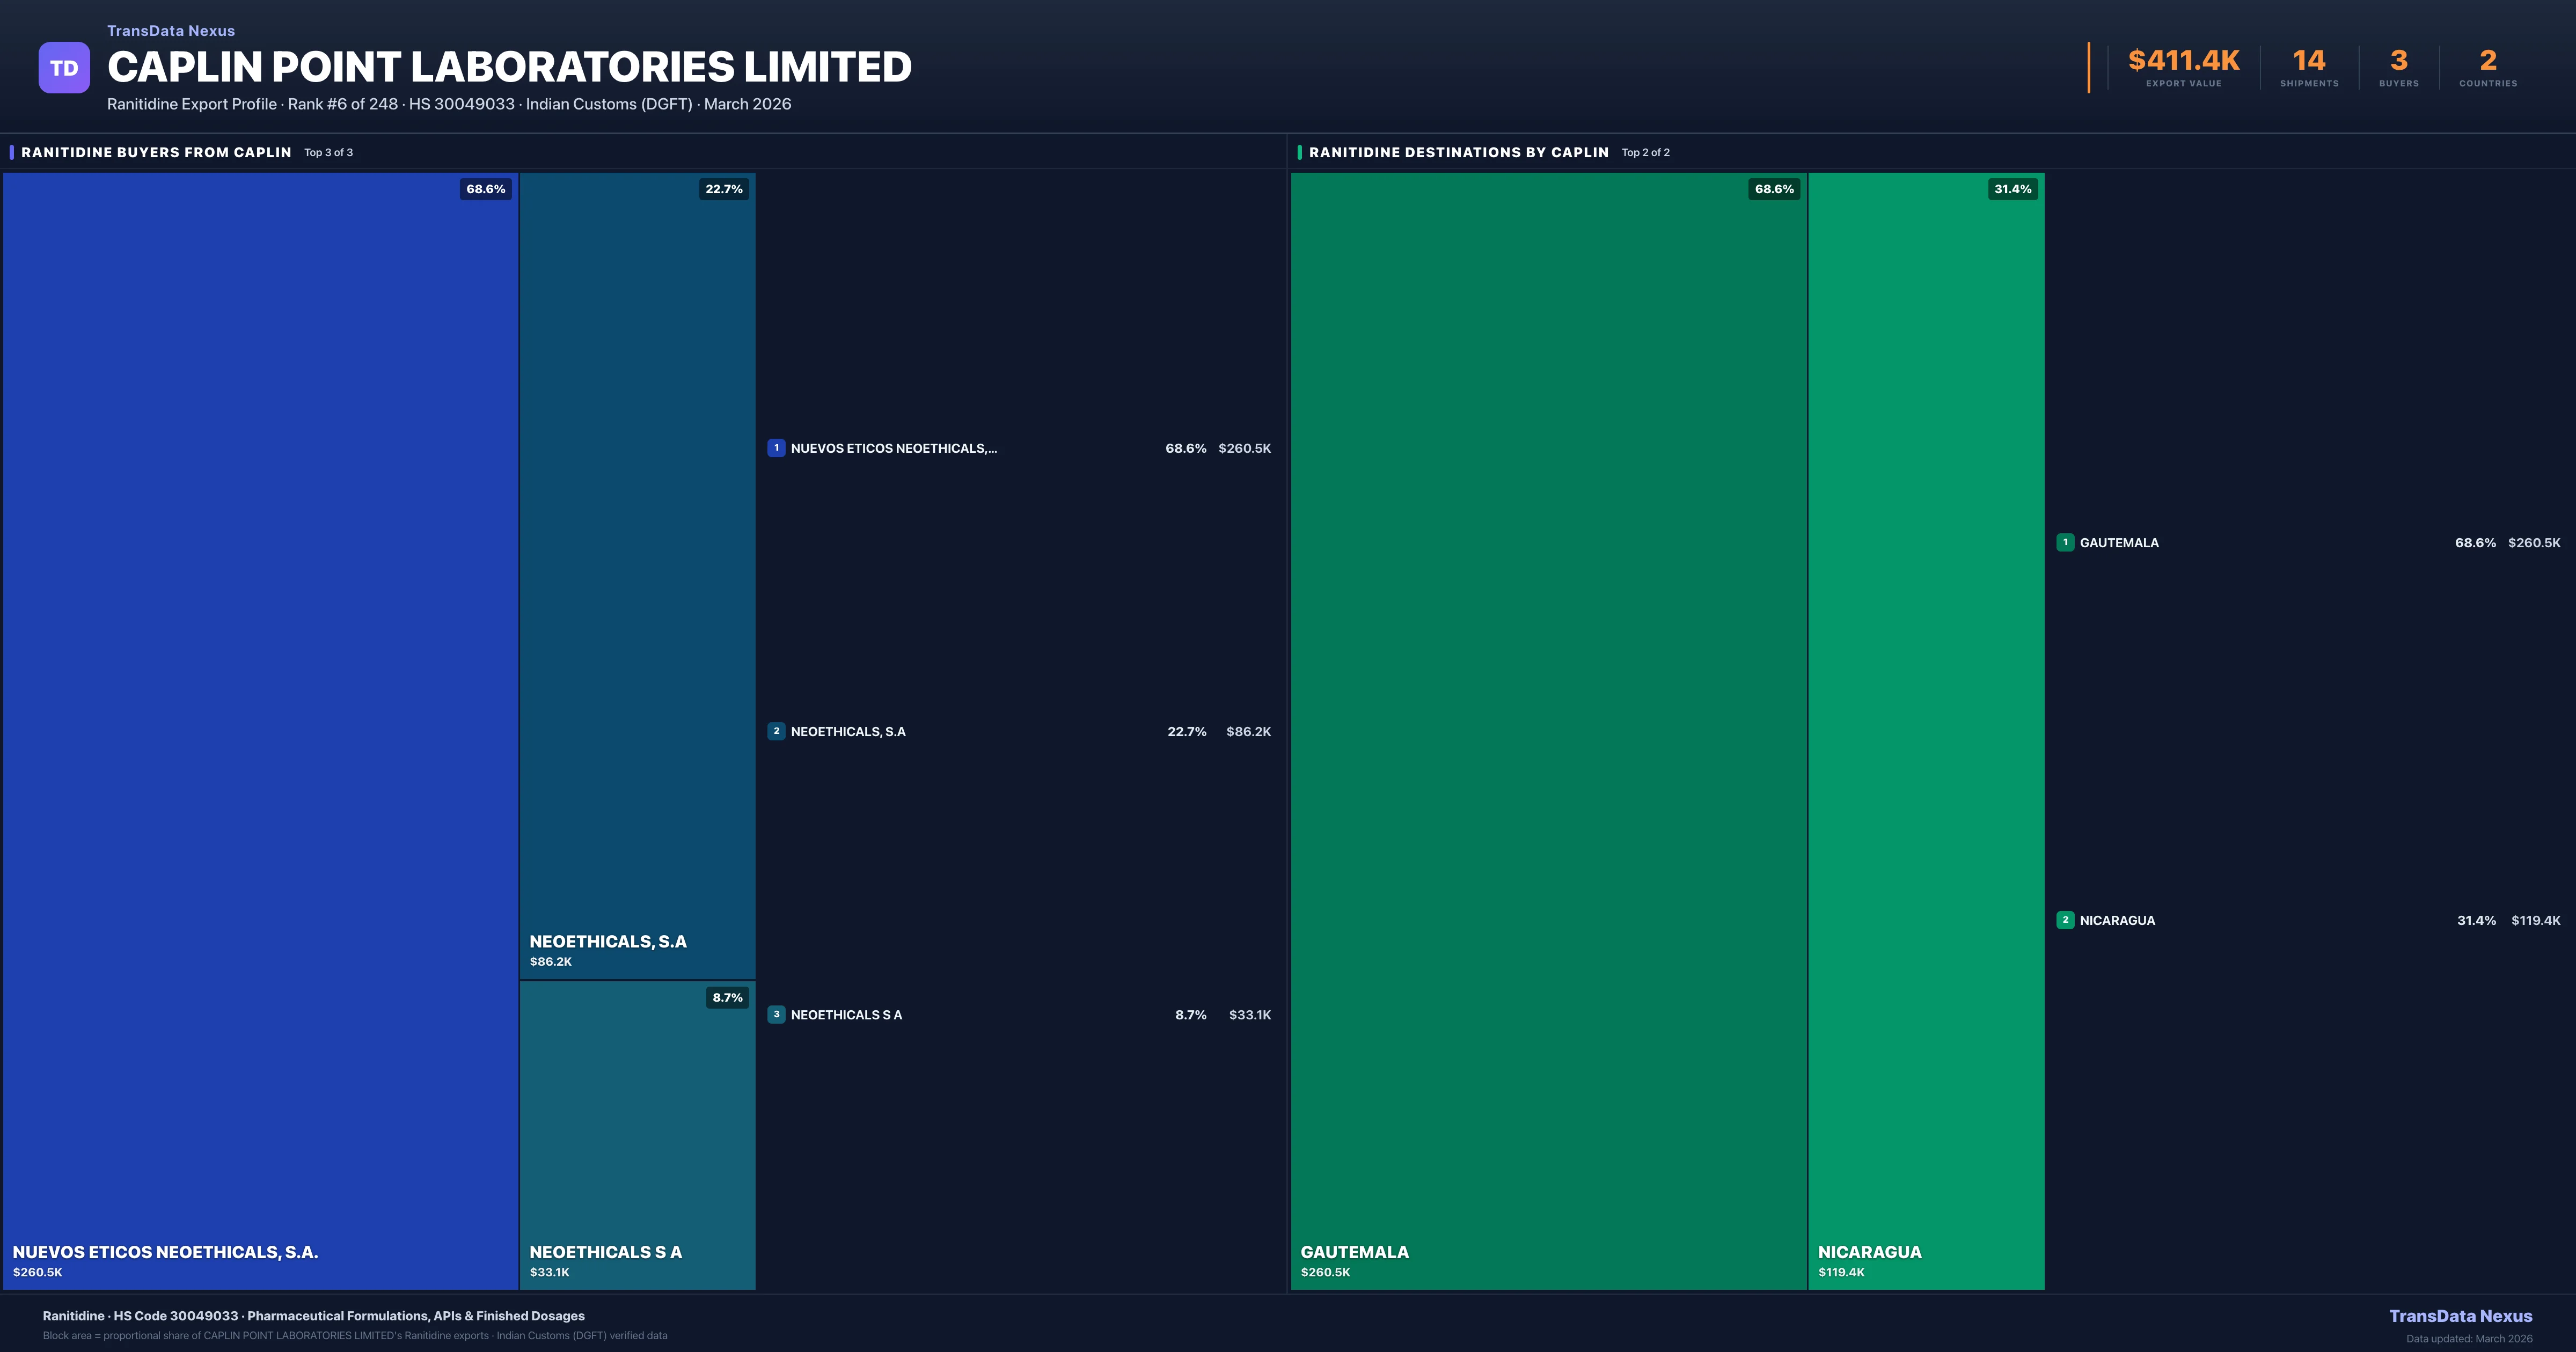2576x1352 pixels.
Task: Expand the Top 2 of 2 destinations list
Action: 1645,152
